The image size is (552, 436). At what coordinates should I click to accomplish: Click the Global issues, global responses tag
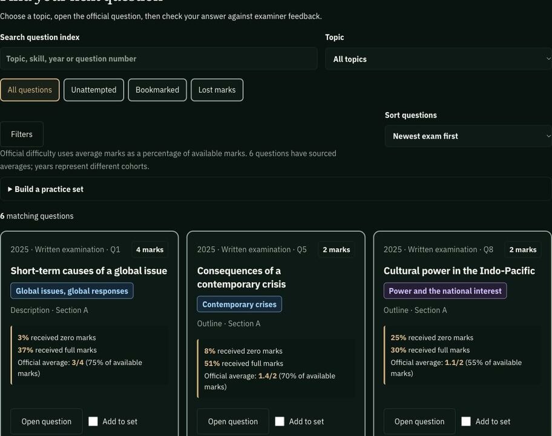pyautogui.click(x=72, y=291)
